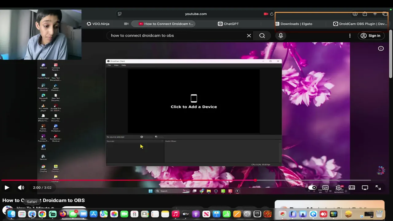Image resolution: width=393 pixels, height=221 pixels.
Task: Open YouTube three-dot settings menu
Action: pos(350,36)
